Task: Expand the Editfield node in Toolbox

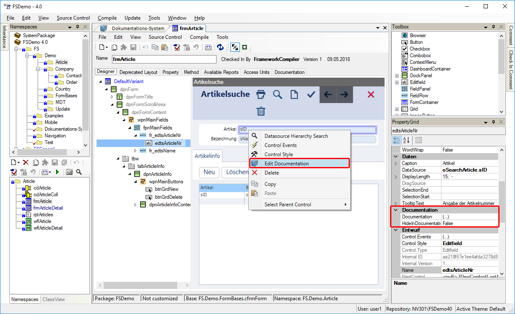Action: pos(397,82)
